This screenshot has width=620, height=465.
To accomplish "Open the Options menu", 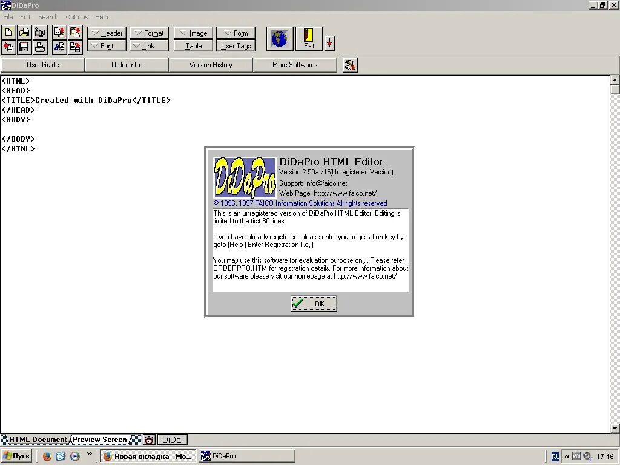I will [77, 17].
